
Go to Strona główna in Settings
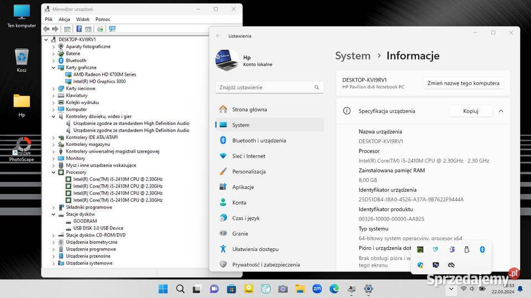[269, 109]
